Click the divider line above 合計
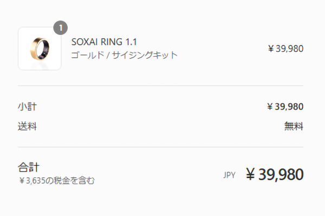The height and width of the screenshot is (216, 325). [x=160, y=147]
